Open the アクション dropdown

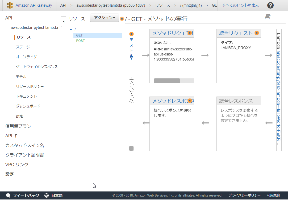coord(104,18)
